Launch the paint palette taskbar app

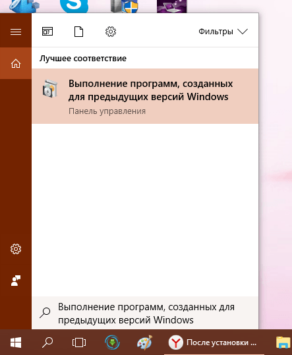(144, 342)
